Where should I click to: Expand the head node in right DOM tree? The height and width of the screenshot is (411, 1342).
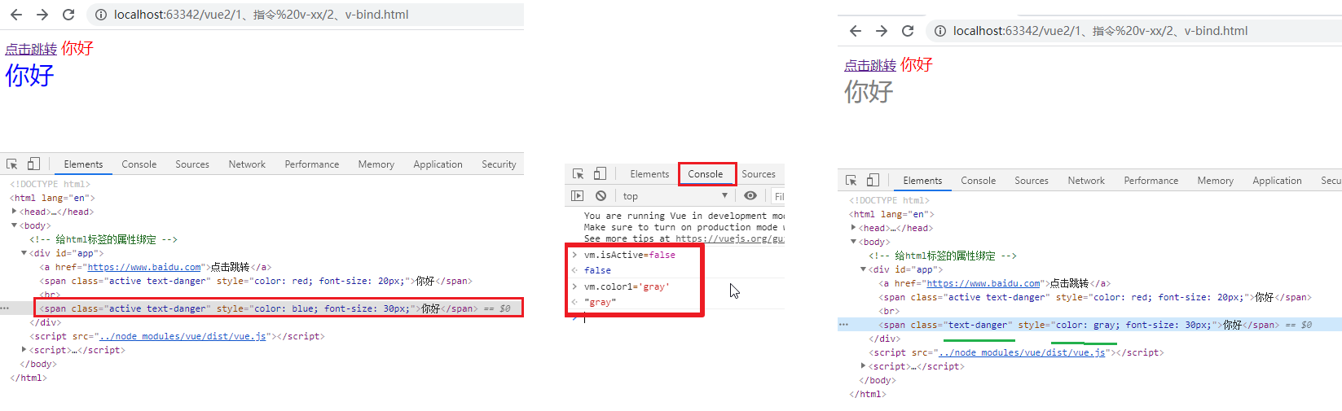click(x=853, y=228)
